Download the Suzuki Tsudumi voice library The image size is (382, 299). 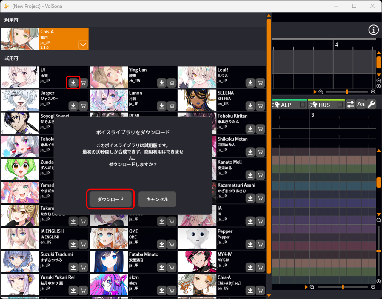tap(73, 267)
